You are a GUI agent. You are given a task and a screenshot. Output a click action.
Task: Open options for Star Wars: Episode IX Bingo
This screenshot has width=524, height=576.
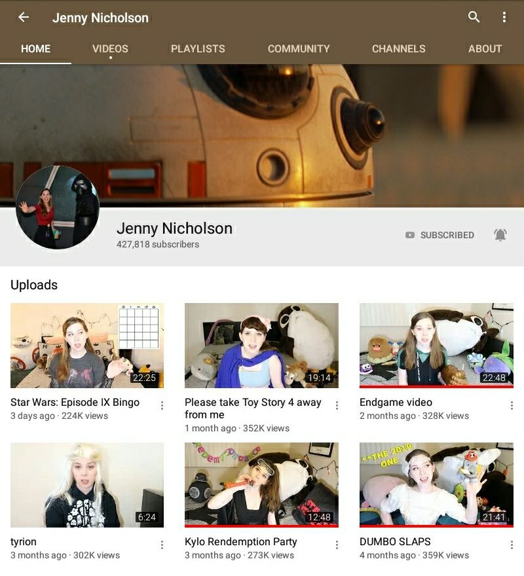tap(162, 406)
